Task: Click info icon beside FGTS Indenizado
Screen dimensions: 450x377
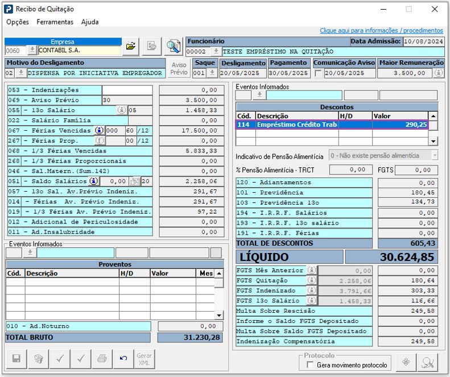Action: click(x=312, y=291)
